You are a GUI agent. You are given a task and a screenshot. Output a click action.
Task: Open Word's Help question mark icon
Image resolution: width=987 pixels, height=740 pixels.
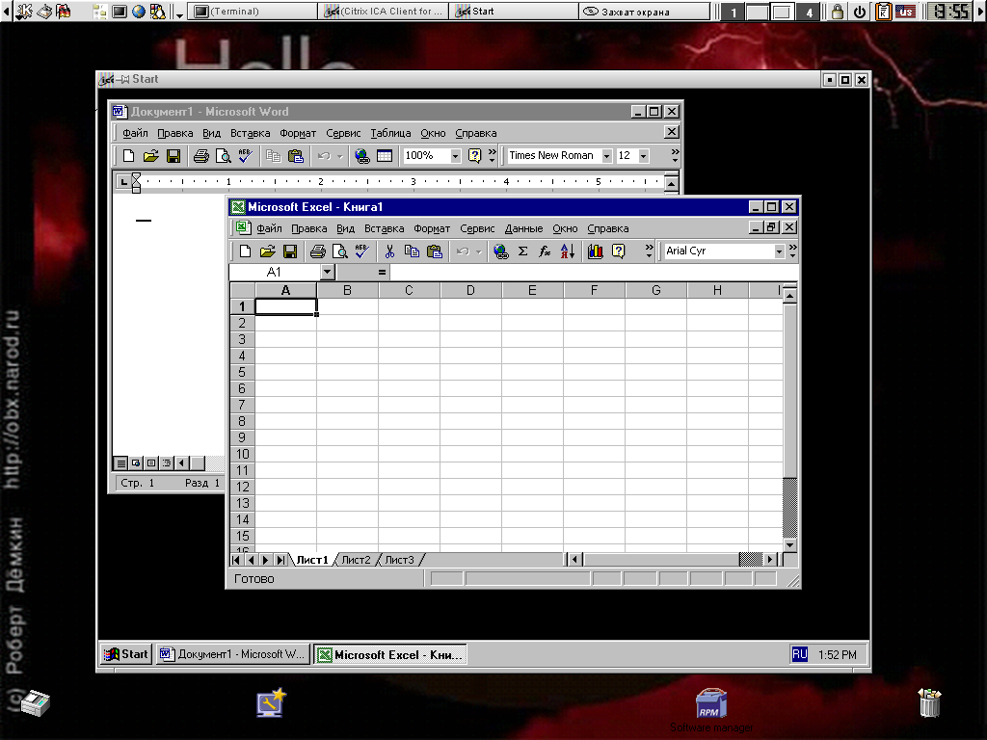(x=474, y=155)
